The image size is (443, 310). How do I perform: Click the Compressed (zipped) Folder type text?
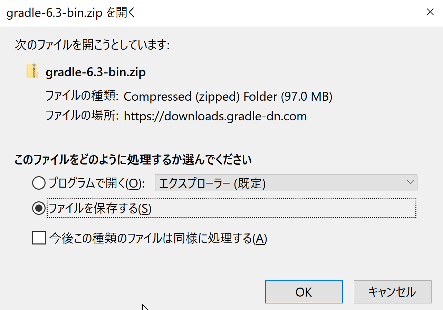click(228, 97)
